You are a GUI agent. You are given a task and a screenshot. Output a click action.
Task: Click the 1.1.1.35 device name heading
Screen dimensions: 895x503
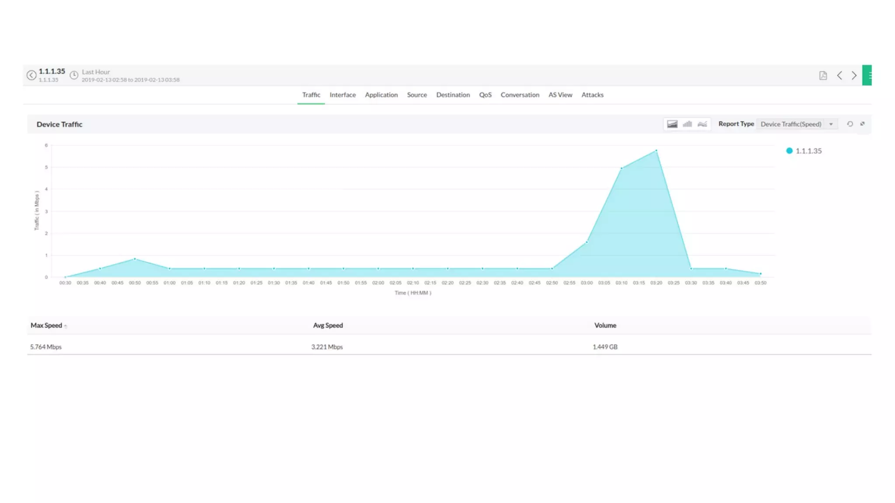pos(52,71)
